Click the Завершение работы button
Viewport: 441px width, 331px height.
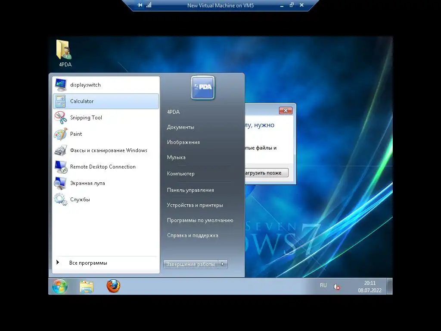191,264
